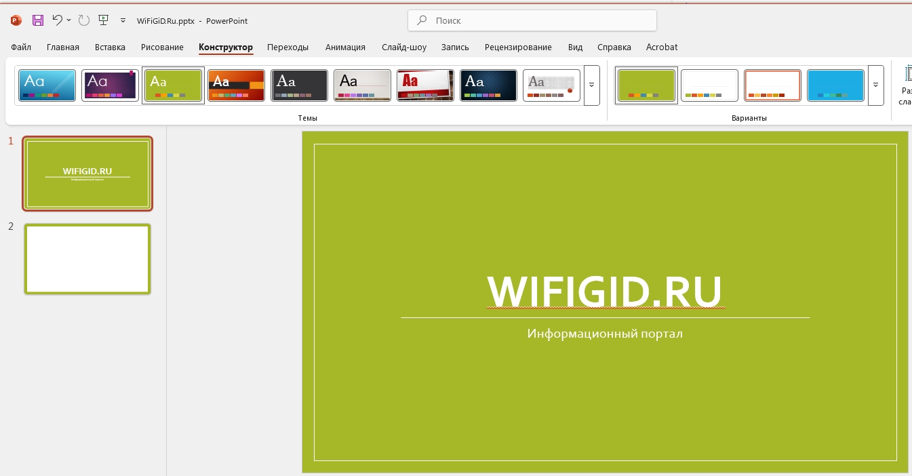This screenshot has width=912, height=476.
Task: Switch to the Слайд-шоу tab
Action: click(404, 47)
